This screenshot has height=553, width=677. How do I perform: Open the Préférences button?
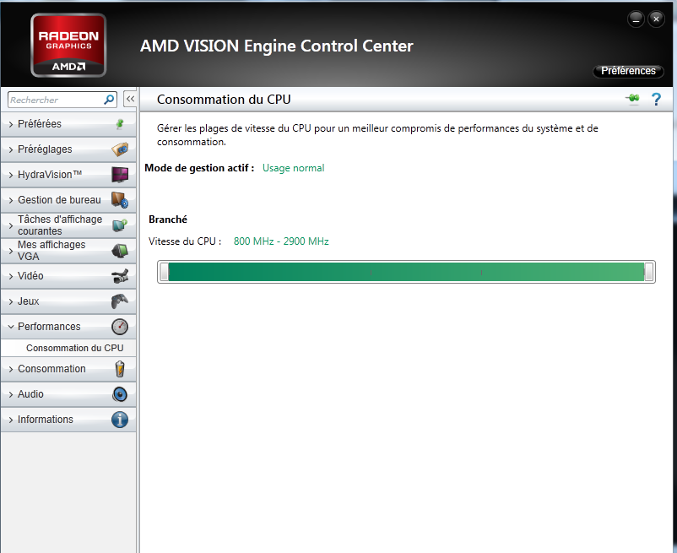pyautogui.click(x=628, y=71)
